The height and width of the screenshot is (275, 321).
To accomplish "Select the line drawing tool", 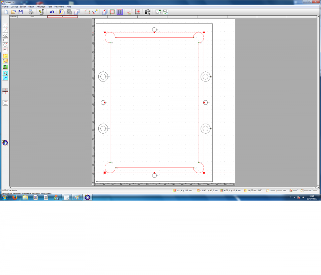I will (x=5, y=30).
